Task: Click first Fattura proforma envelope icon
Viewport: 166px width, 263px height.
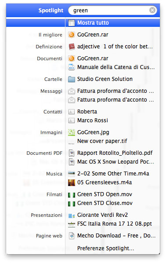Action: [72, 91]
